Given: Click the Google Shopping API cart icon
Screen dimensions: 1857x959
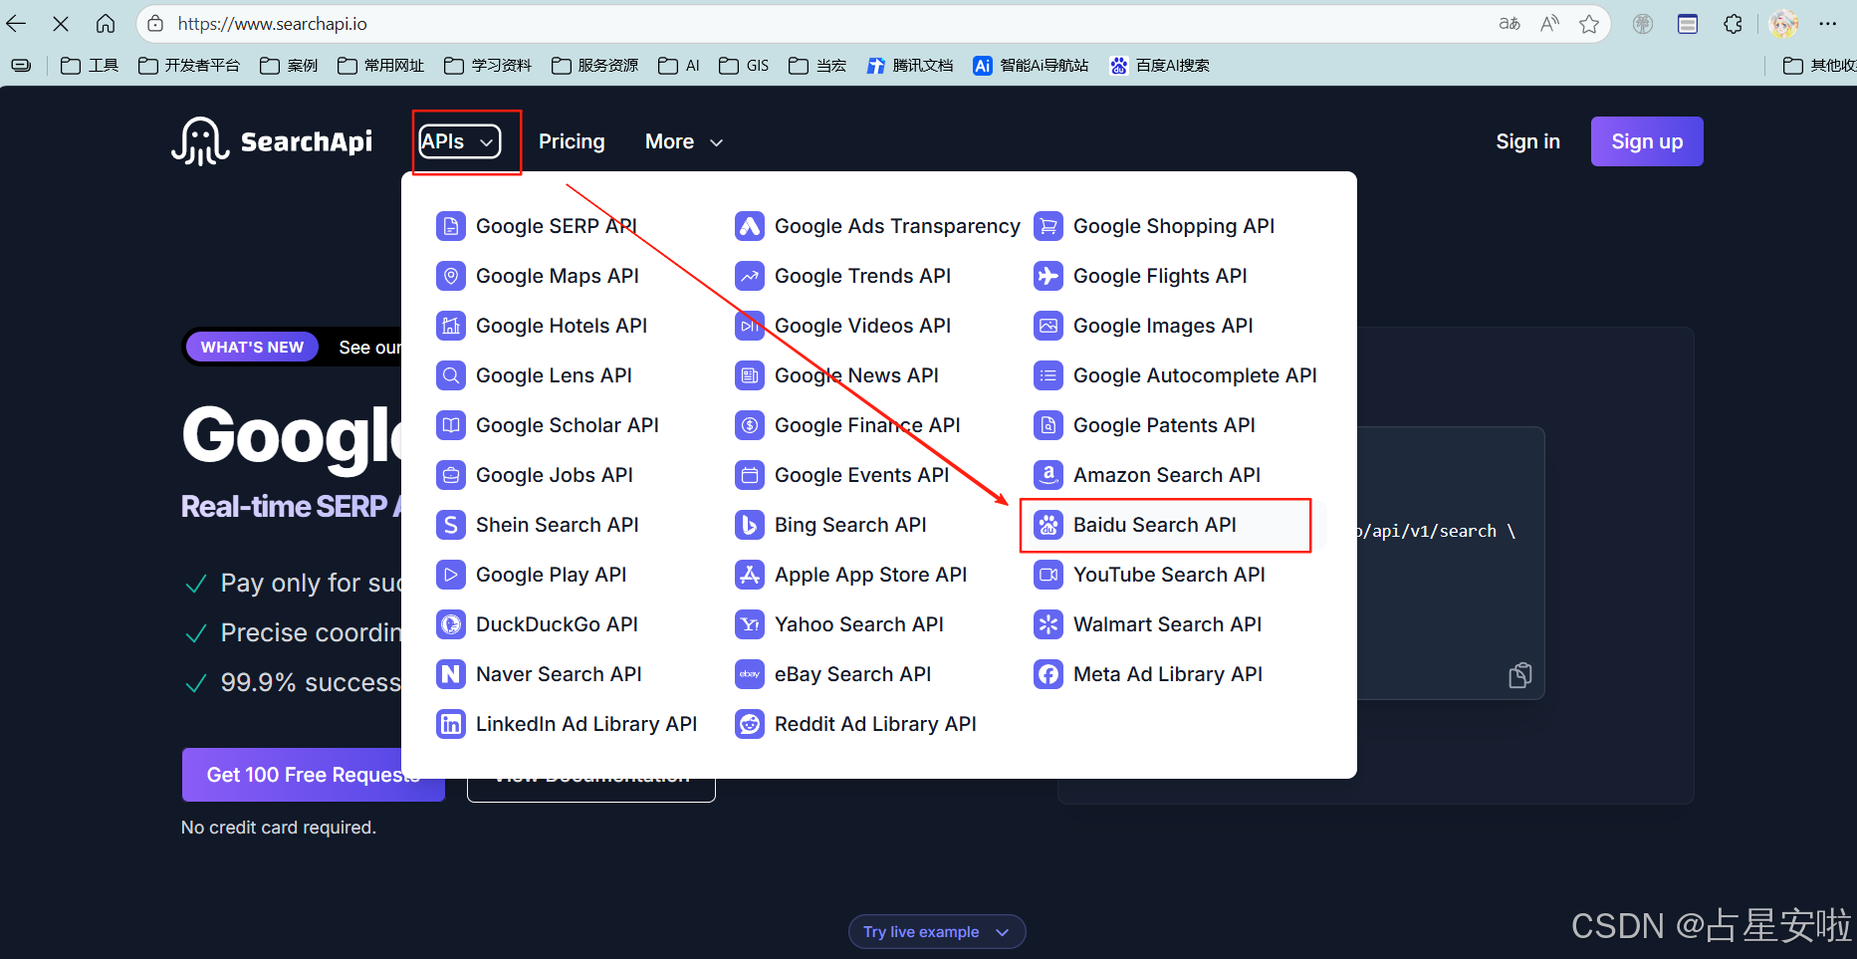Looking at the screenshot, I should pyautogui.click(x=1048, y=226).
